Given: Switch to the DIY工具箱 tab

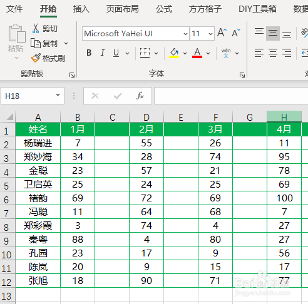Looking at the screenshot, I should (x=257, y=9).
